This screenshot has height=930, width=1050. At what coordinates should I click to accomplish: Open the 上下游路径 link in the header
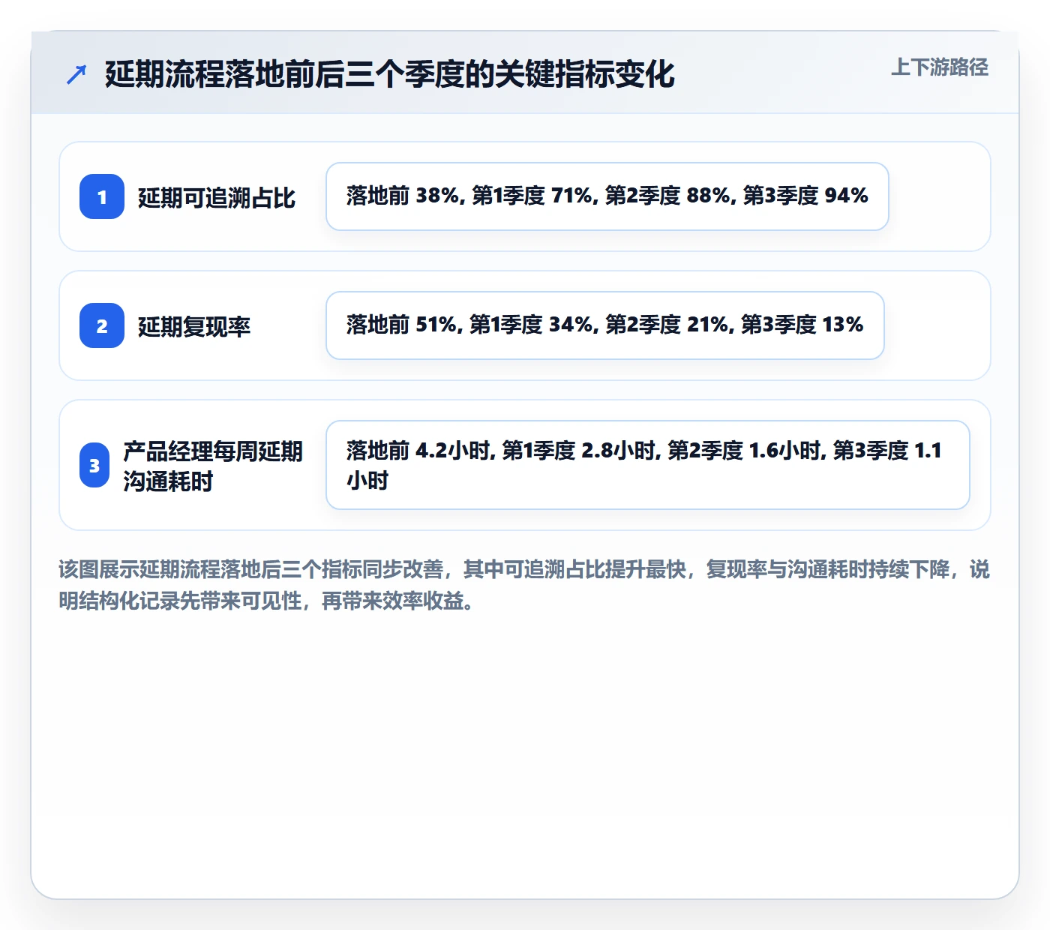(x=939, y=67)
